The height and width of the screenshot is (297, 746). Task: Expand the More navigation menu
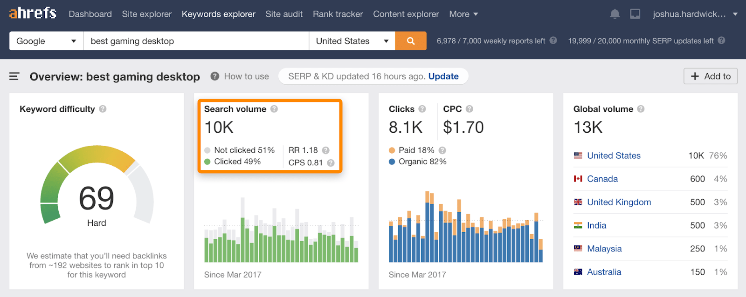463,14
